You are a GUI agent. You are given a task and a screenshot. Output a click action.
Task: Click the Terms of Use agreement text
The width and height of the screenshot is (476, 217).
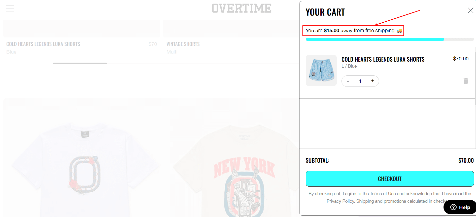(x=390, y=197)
